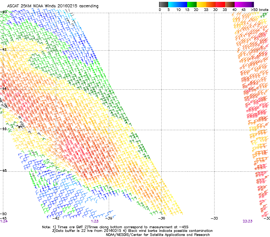Click the '40' label under the color scale
The width and height of the screenshot is (270, 237).
point(234,10)
